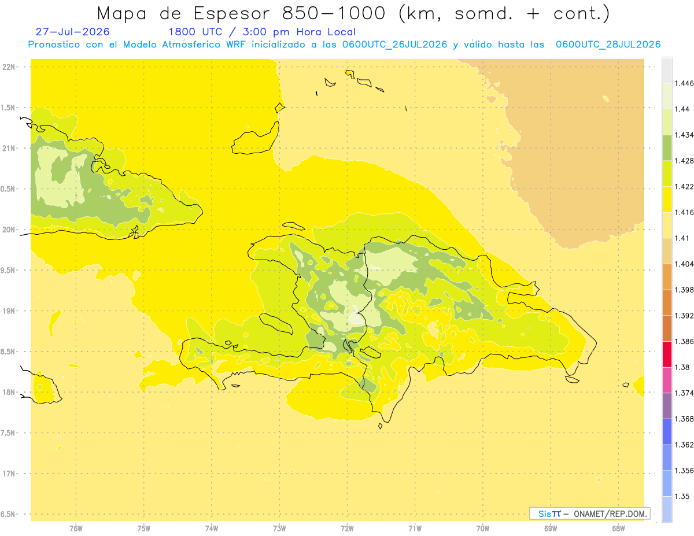This screenshot has width=694, height=536.
Task: Click the 75W longitude label
Action: 144,528
